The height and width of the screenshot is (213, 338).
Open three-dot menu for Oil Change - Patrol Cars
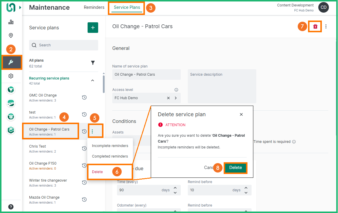pyautogui.click(x=92, y=131)
